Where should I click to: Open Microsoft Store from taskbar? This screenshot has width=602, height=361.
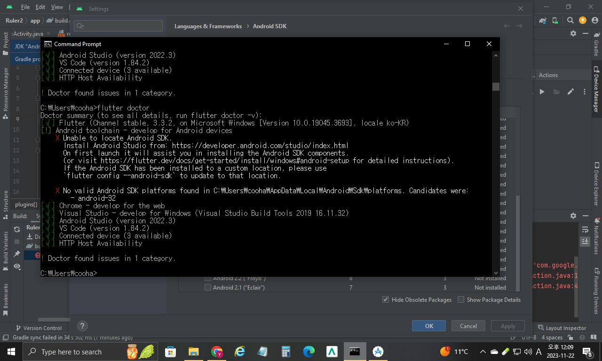pyautogui.click(x=170, y=352)
